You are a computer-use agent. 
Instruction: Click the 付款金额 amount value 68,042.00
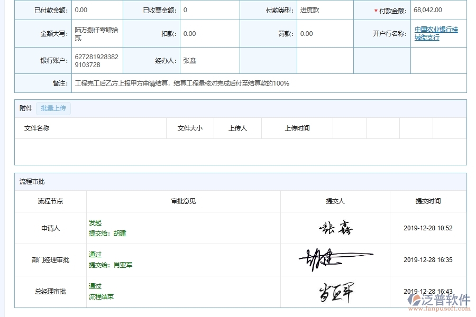[x=428, y=10]
